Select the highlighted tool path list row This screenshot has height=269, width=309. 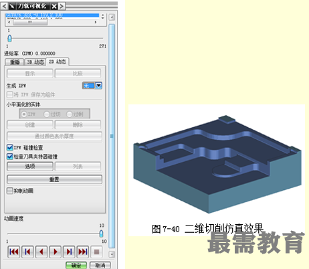pos(52,15)
